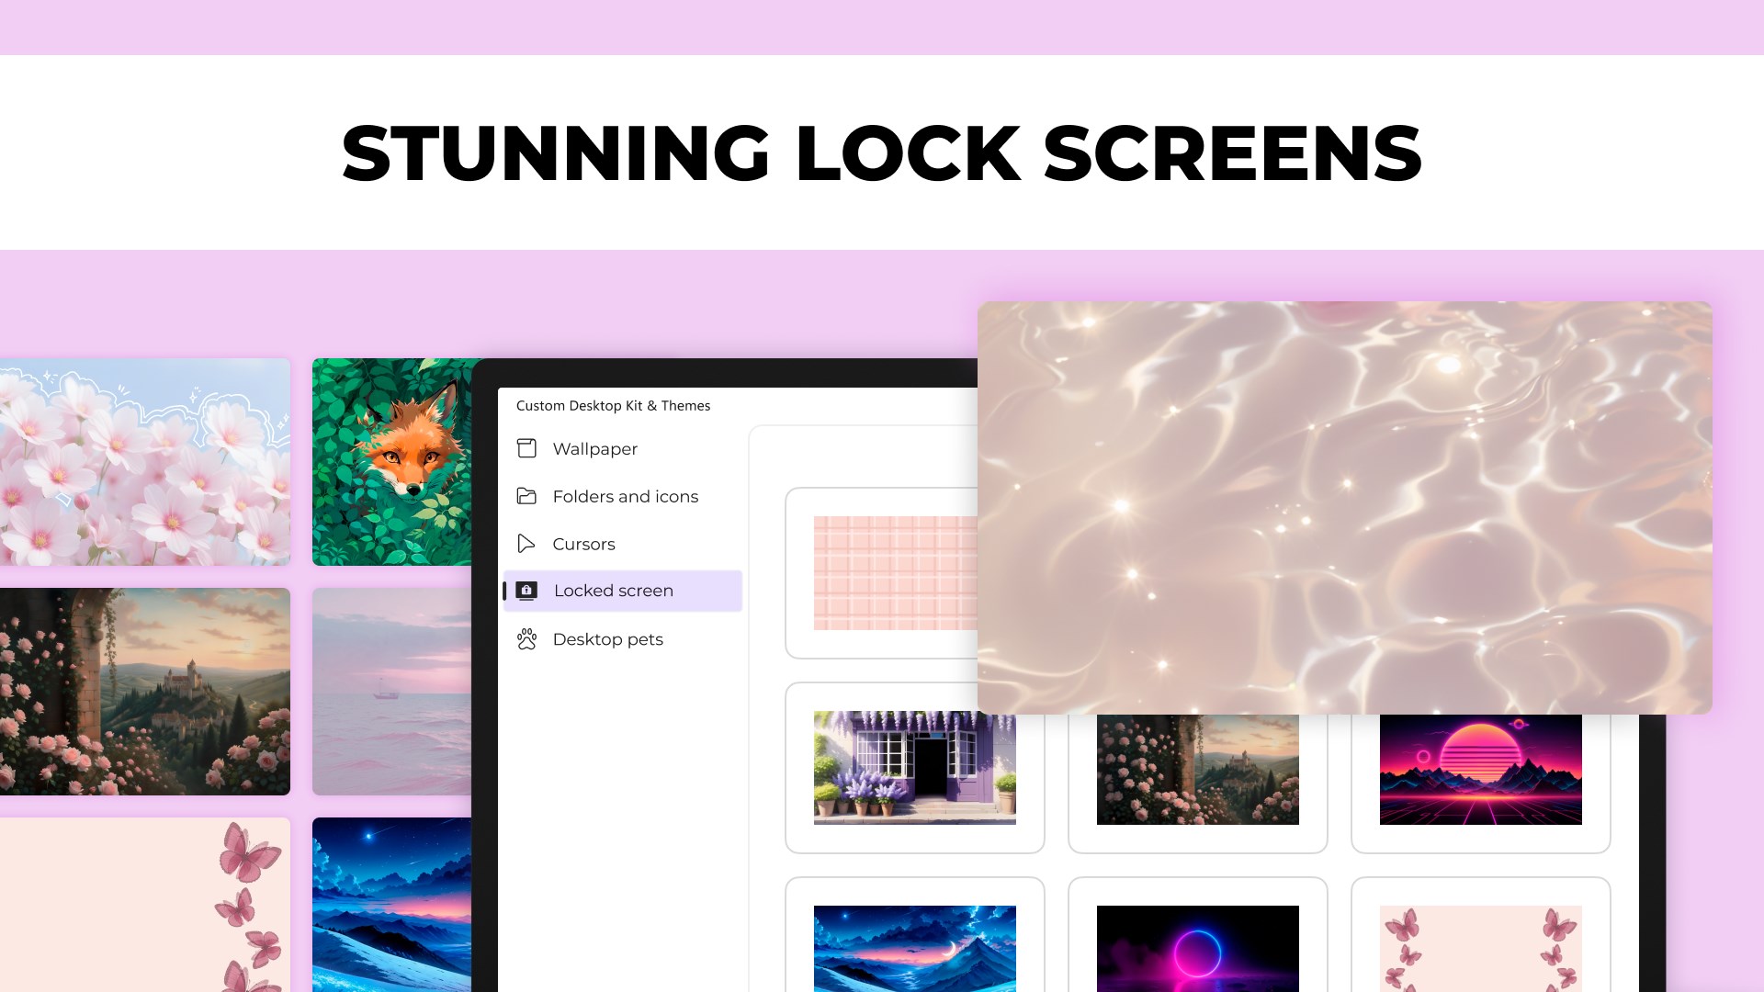The width and height of the screenshot is (1764, 992).
Task: Click the Cursors arrow icon
Action: pos(526,544)
